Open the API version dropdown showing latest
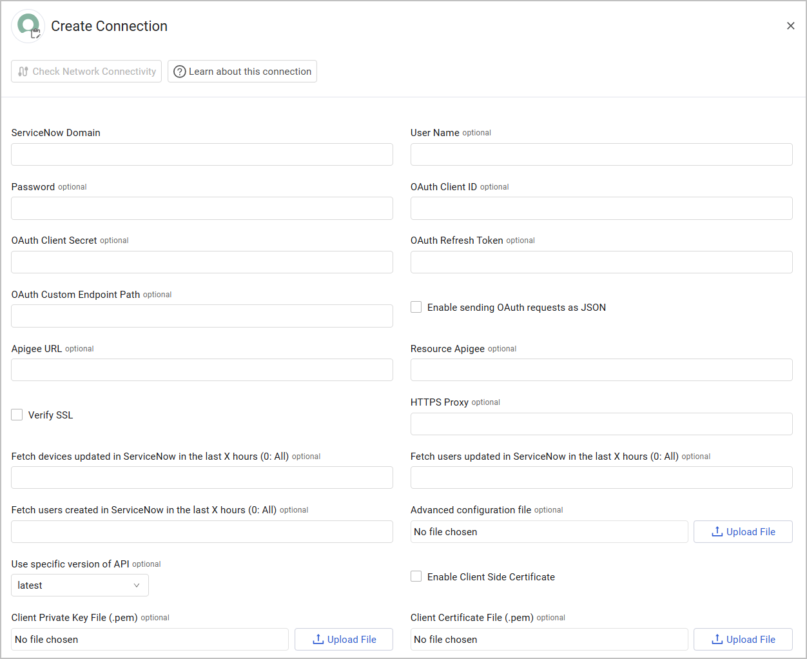 click(x=80, y=585)
